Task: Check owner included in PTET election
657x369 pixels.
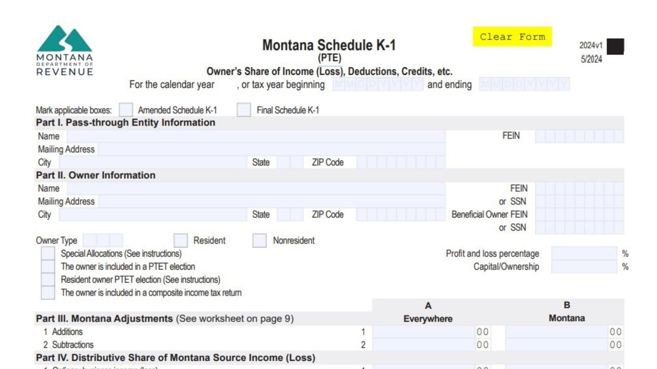Action: (47, 266)
